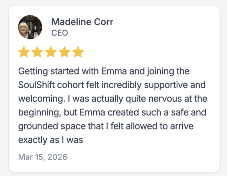
Task: Click the word beginning in the review
Action: coord(39,112)
